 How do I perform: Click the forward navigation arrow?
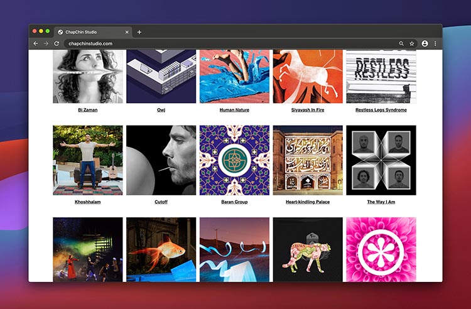tap(46, 43)
